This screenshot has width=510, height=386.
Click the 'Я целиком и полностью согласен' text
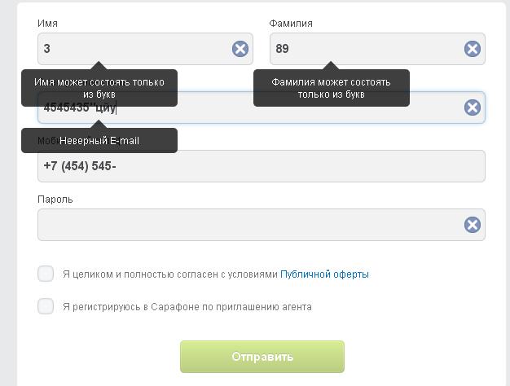(169, 274)
